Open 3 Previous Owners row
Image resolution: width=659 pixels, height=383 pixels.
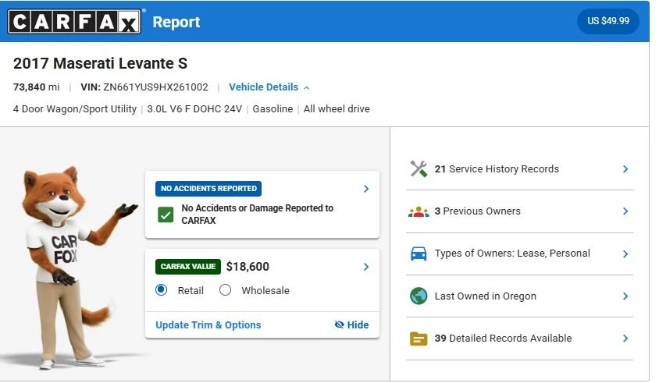519,211
